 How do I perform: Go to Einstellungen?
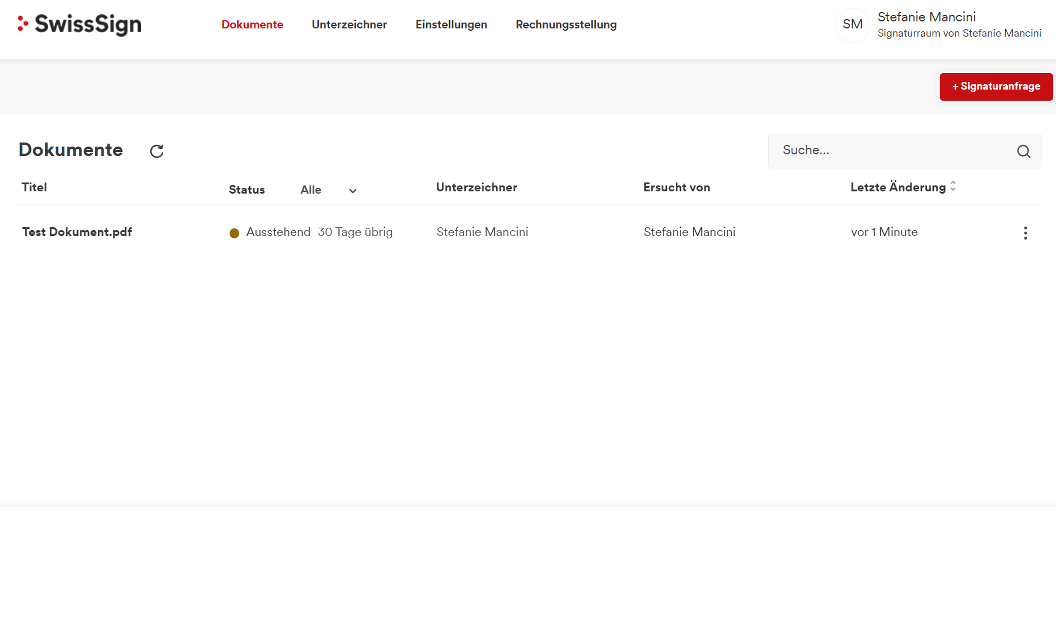(451, 25)
